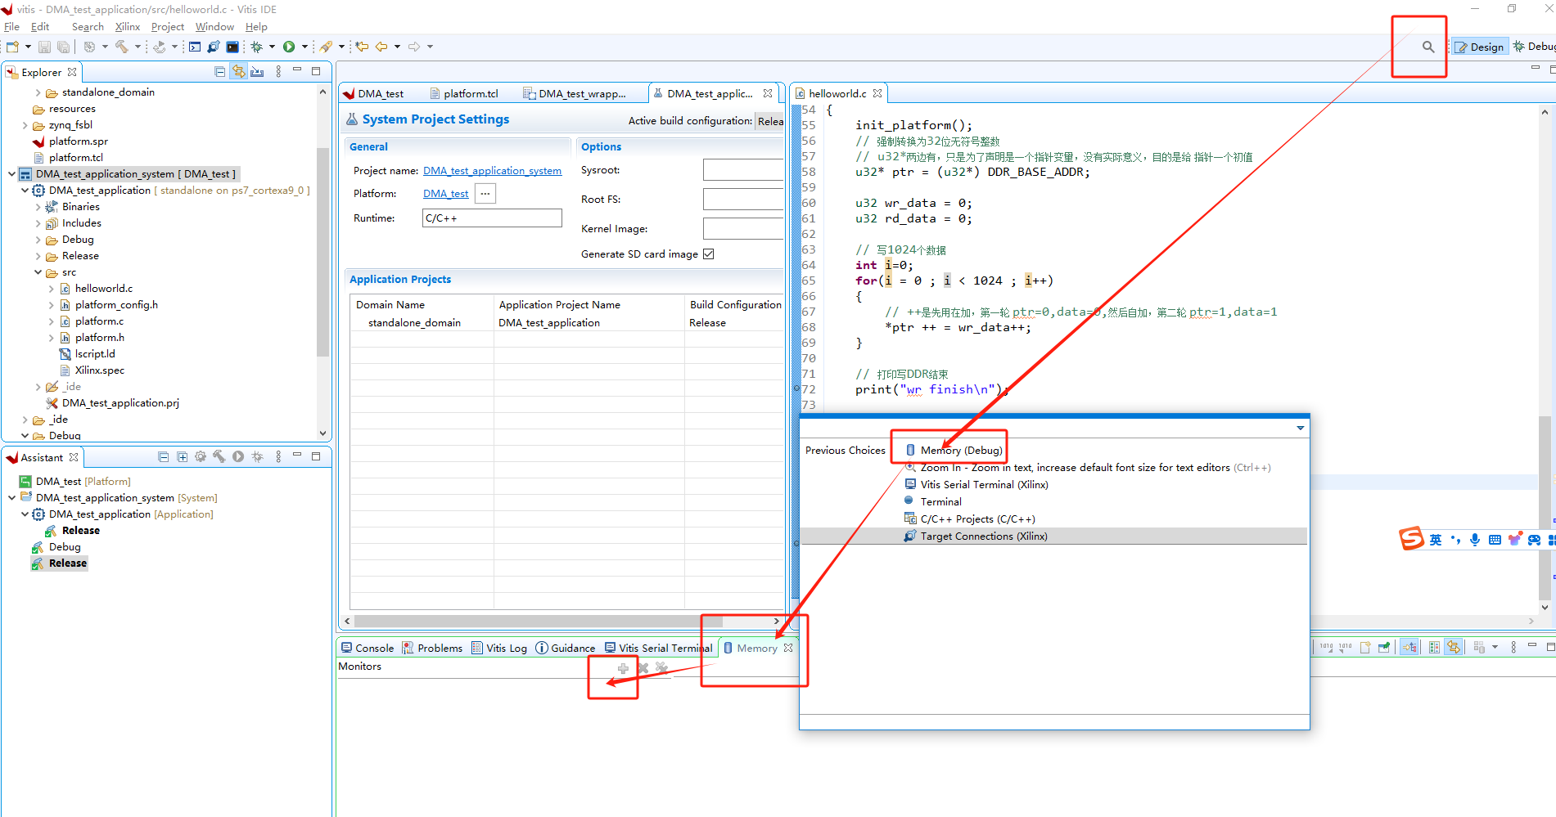Click the Explorer import/focus icon
1556x817 pixels.
tap(257, 72)
